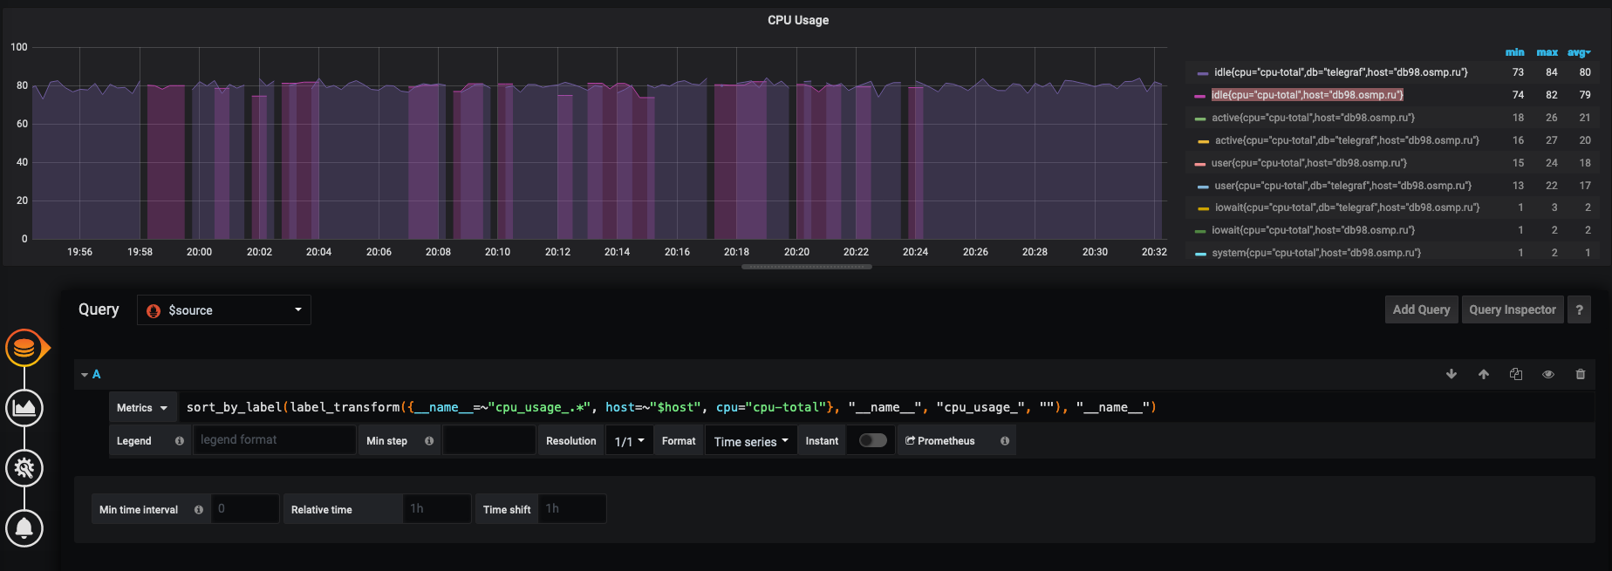The image size is (1612, 571).
Task: Sort legend by max column
Action: (x=1547, y=52)
